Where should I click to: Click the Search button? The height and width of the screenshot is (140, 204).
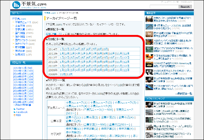point(185,7)
